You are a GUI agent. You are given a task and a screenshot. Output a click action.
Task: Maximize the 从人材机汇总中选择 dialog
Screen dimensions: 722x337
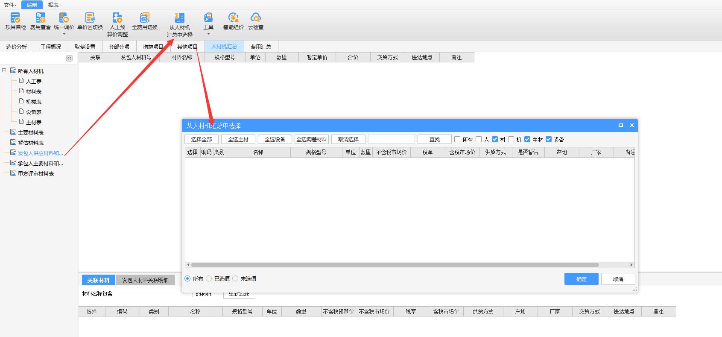coord(621,125)
